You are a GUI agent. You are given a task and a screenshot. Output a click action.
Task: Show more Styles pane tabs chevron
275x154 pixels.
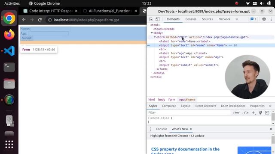pyautogui.click(x=270, y=106)
